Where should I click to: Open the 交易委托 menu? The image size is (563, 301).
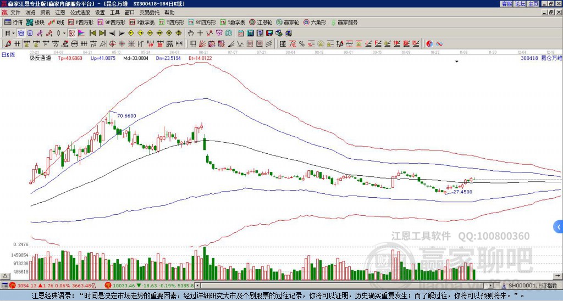[x=150, y=13]
